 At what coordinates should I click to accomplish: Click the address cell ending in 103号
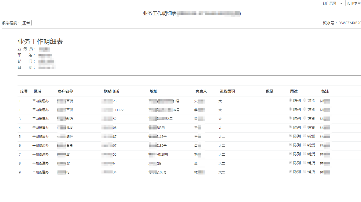pyautogui.click(x=158, y=172)
